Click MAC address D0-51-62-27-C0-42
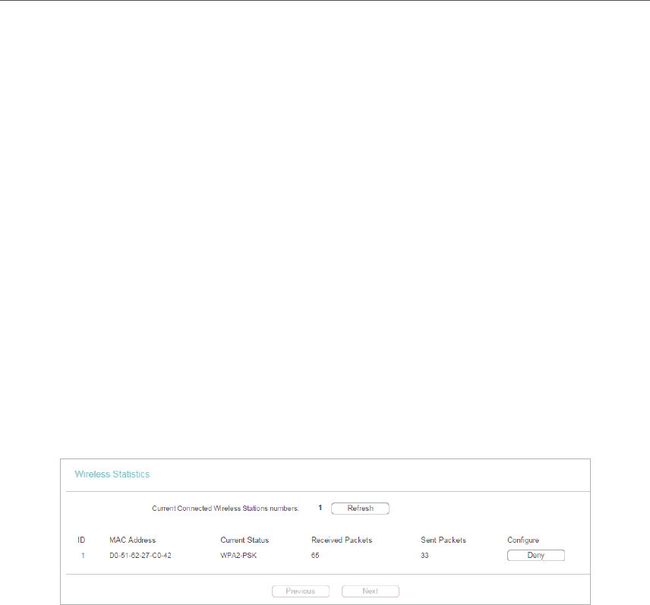 pyautogui.click(x=140, y=555)
